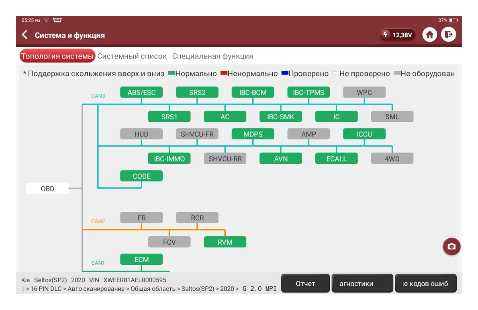
Task: Select the SHVCU-RR module node
Action: pyautogui.click(x=225, y=158)
